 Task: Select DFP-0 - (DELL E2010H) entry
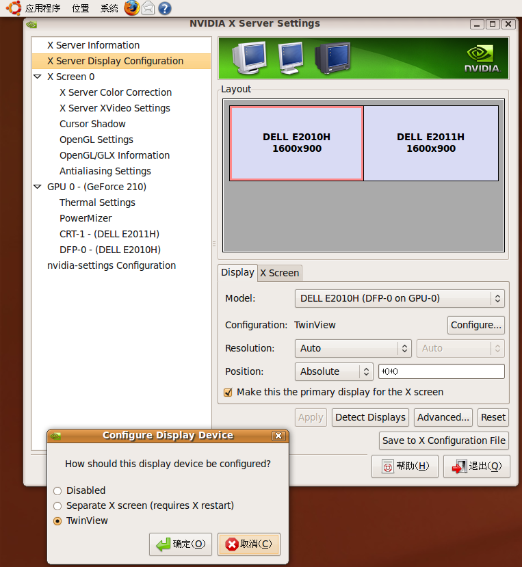click(110, 250)
